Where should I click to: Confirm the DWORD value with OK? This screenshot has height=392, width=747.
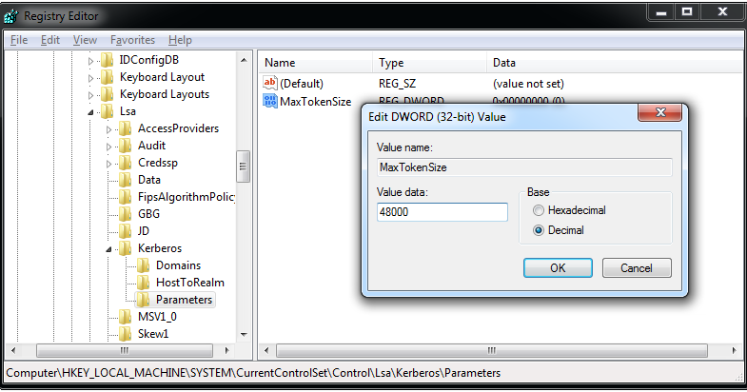tap(558, 268)
